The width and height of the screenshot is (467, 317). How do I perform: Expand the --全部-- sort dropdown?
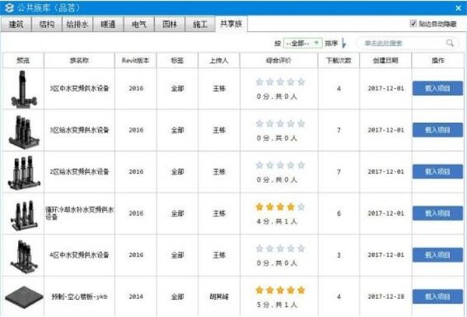point(303,44)
